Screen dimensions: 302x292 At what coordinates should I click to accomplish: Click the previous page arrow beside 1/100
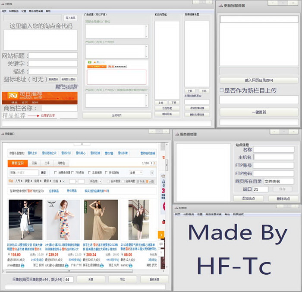152,163
